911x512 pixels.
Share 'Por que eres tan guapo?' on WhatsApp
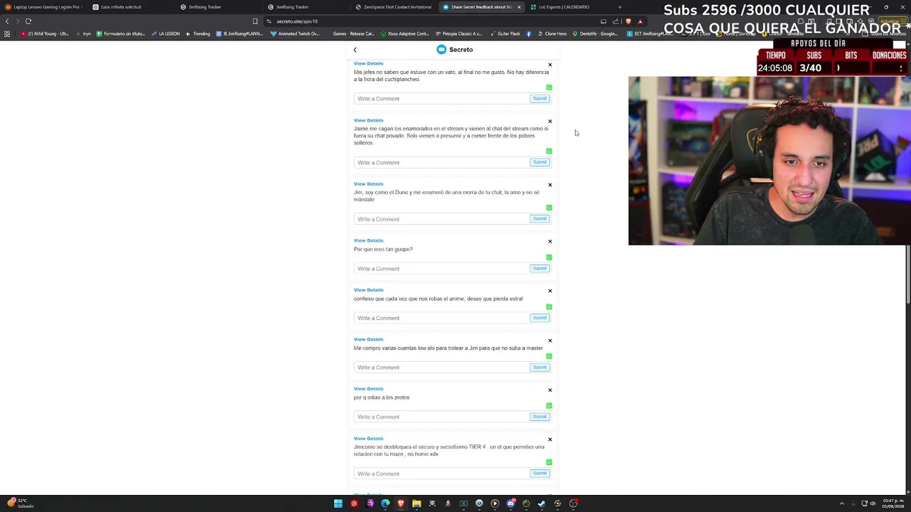coord(549,257)
